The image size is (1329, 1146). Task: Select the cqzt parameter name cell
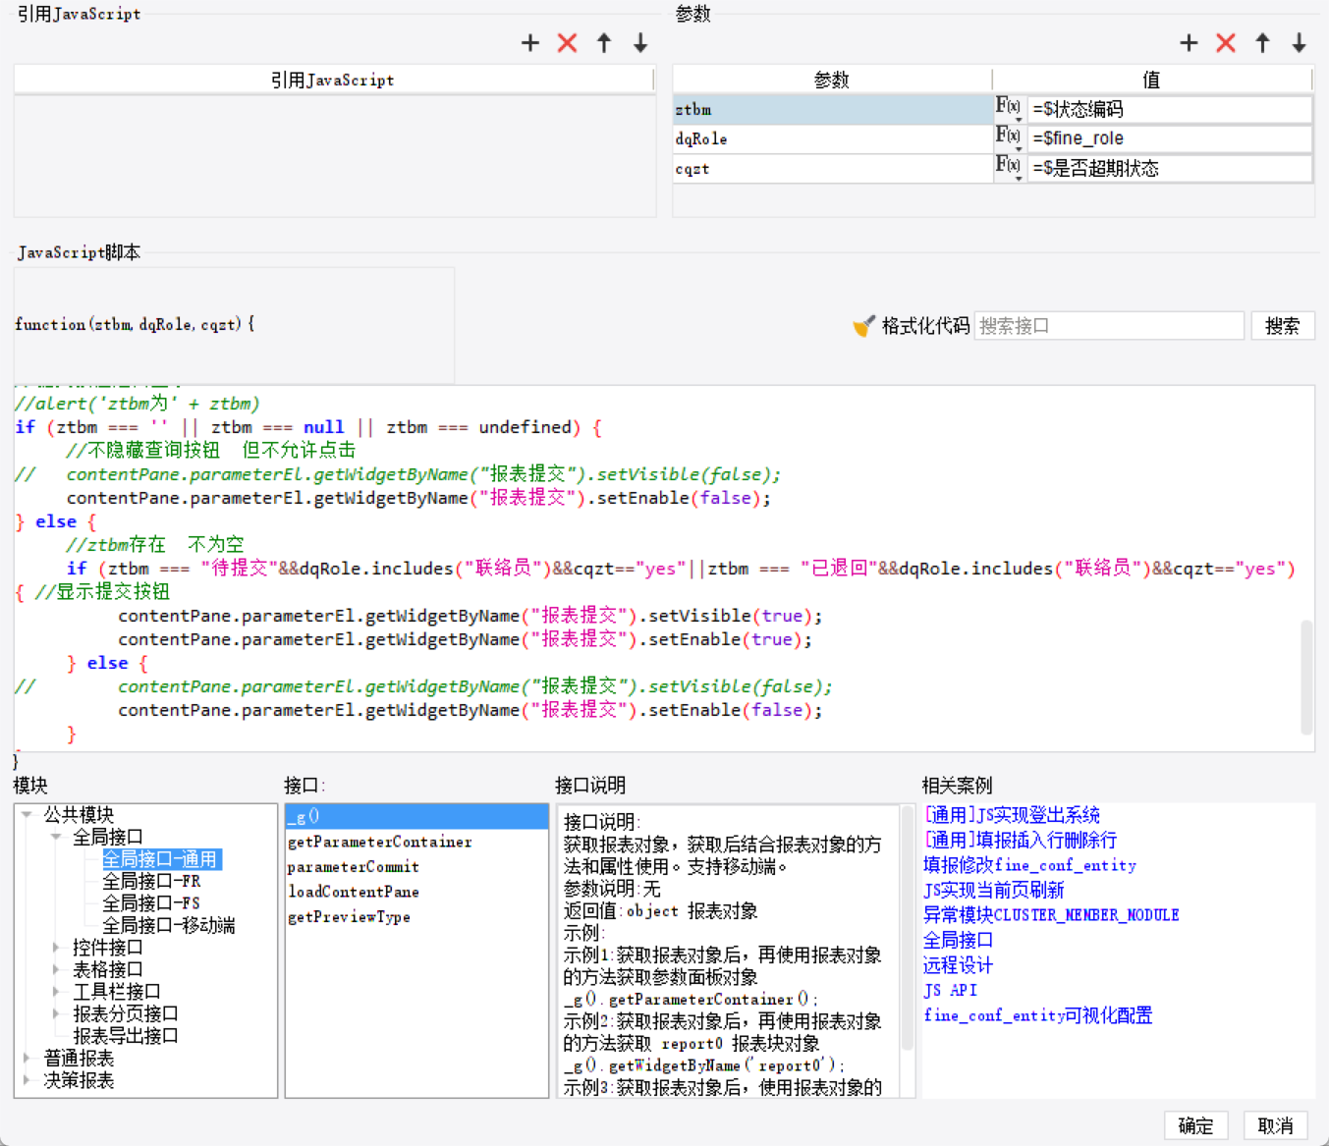(833, 168)
